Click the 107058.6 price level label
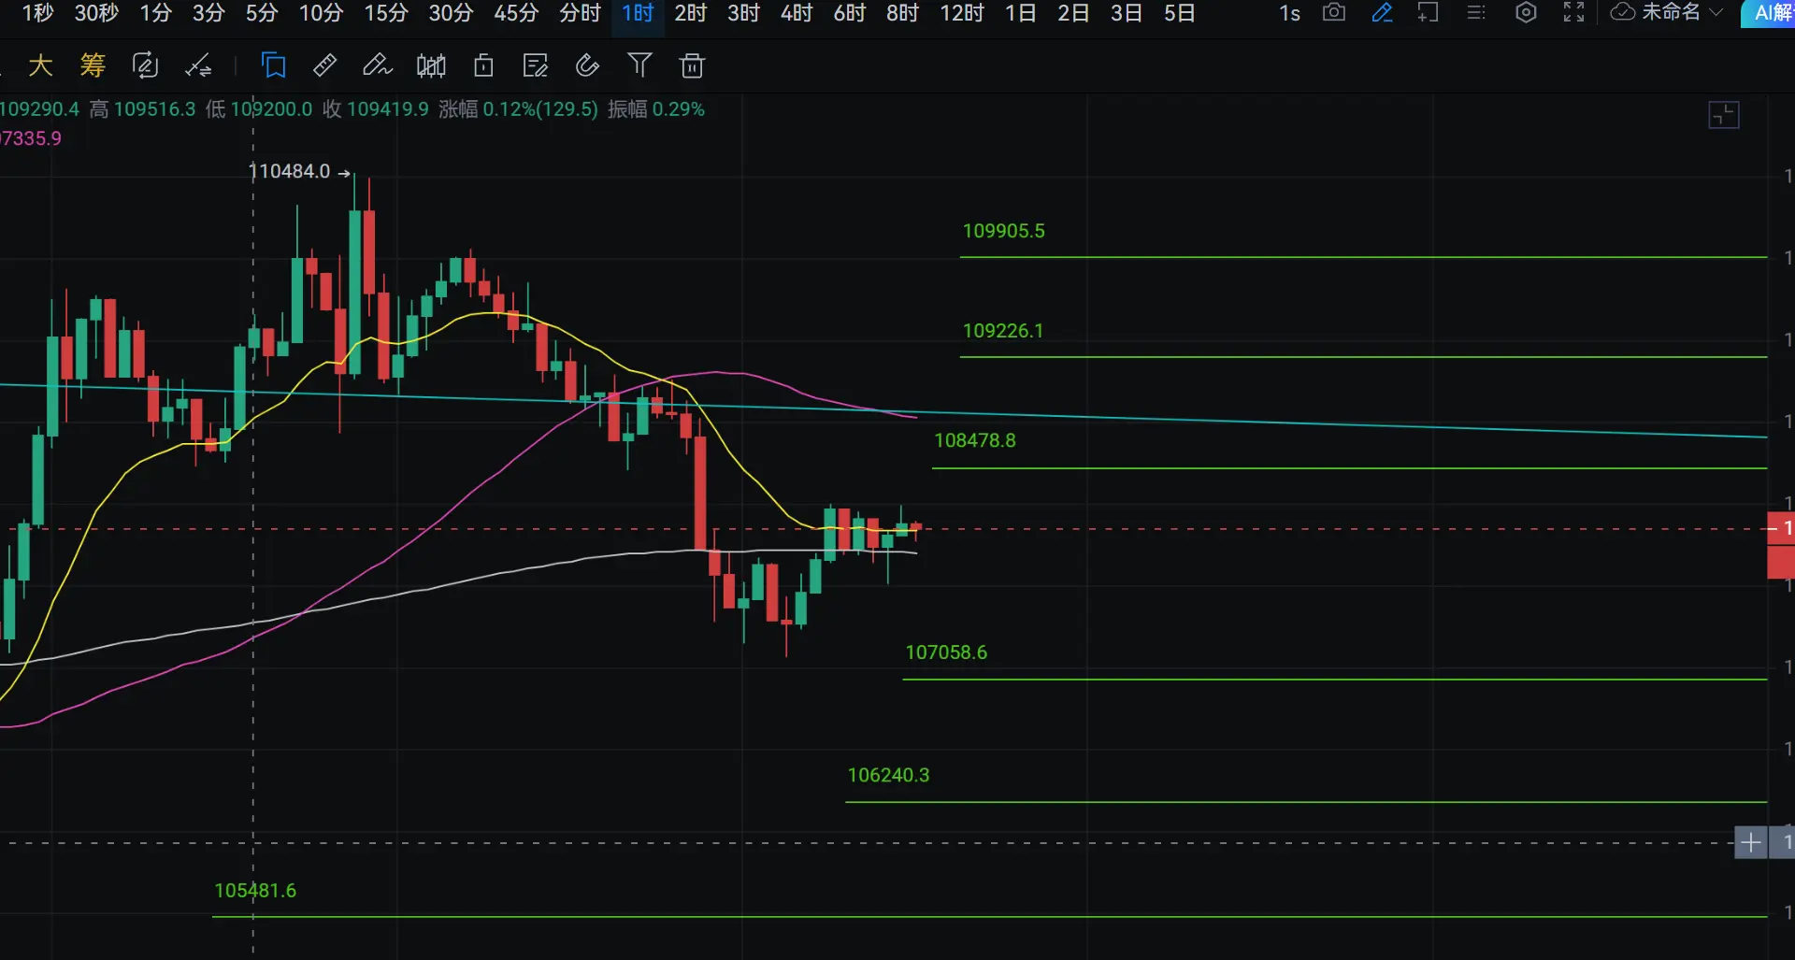1795x960 pixels. pyautogui.click(x=946, y=652)
